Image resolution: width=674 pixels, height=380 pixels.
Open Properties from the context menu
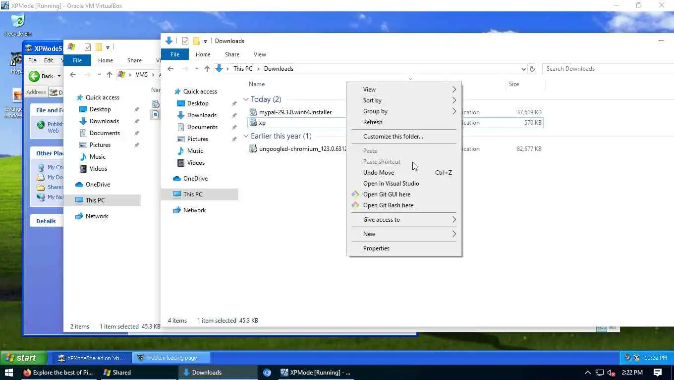pos(404,248)
